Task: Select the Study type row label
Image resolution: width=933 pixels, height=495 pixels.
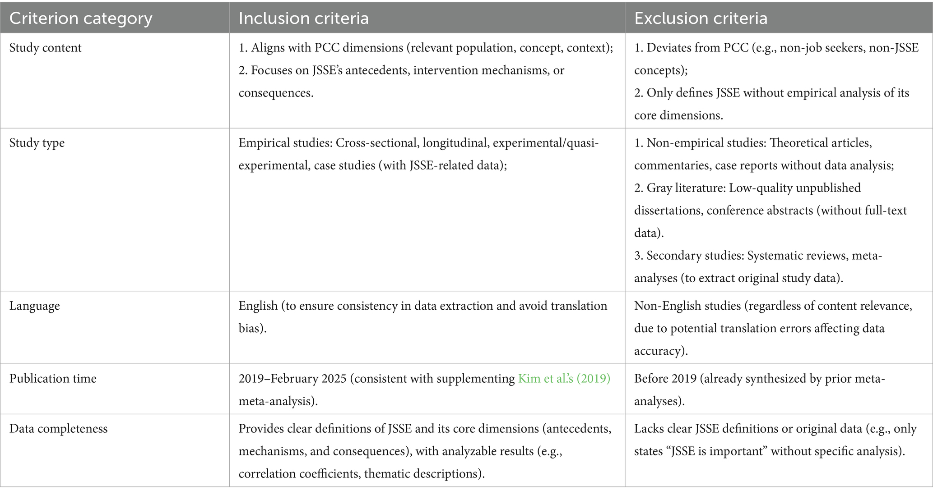Action: 37,143
